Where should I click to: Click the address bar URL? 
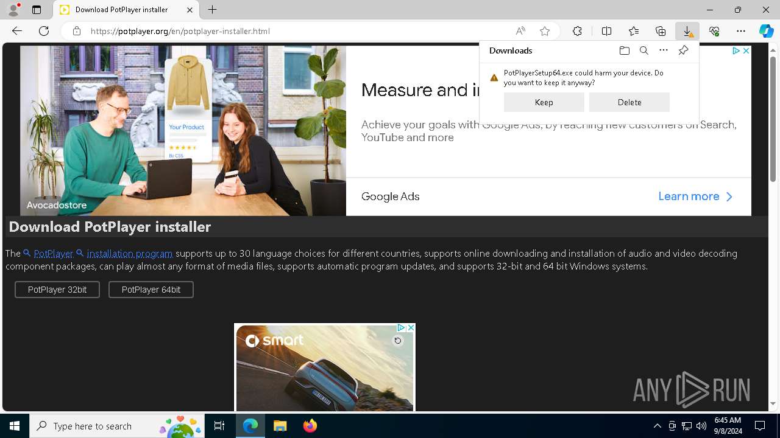tap(180, 31)
